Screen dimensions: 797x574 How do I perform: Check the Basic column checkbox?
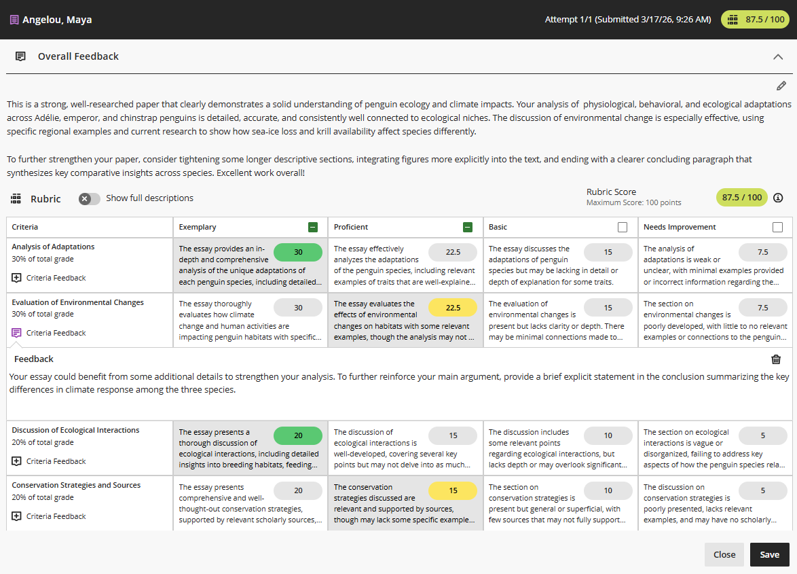click(x=622, y=228)
